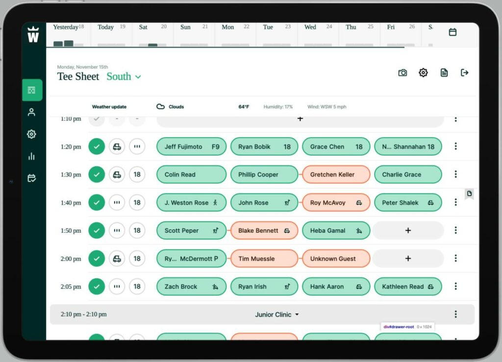Switch to the Sat 20 date tab

[x=152, y=32]
